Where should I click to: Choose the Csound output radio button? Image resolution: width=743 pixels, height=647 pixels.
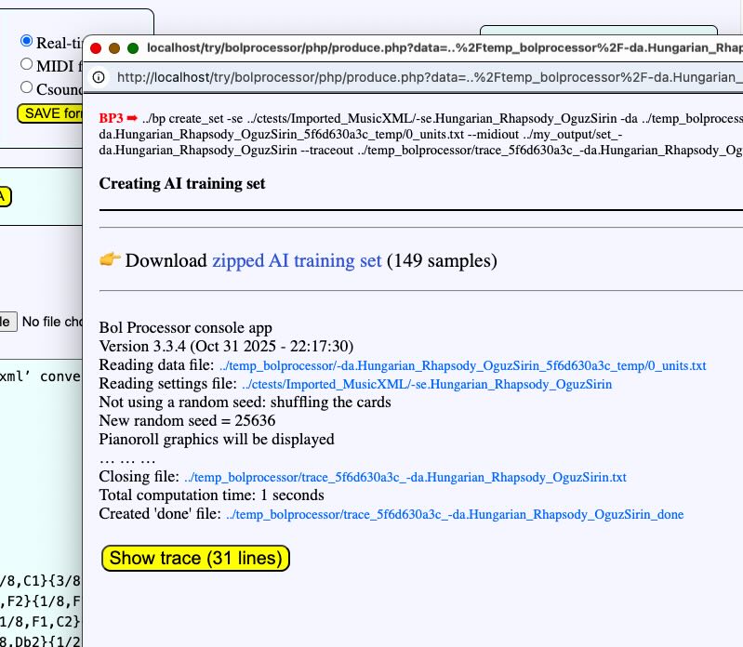tap(26, 88)
